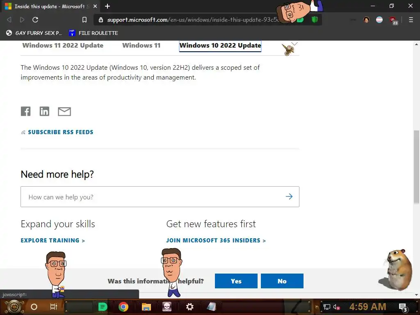Click the browser forward arrow
The height and width of the screenshot is (315, 420).
coord(22,20)
